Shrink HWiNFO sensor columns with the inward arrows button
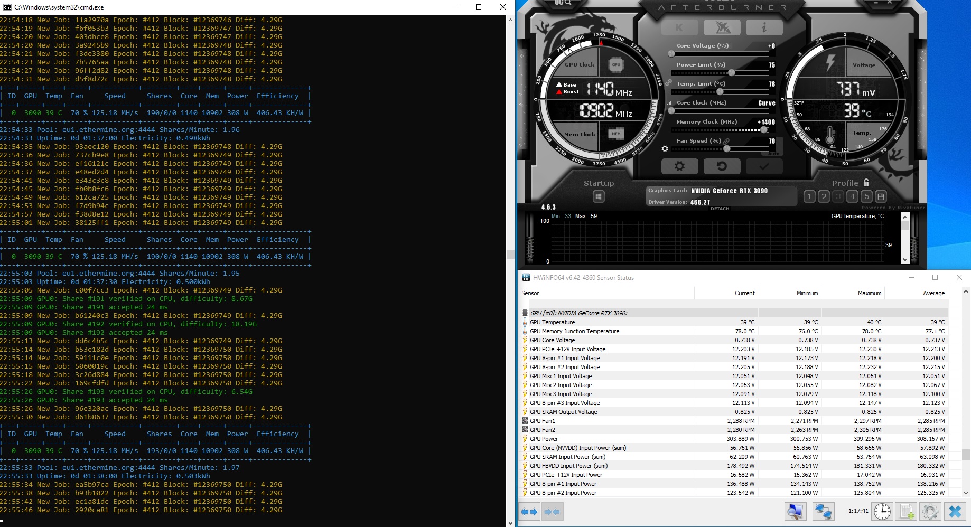Image resolution: width=971 pixels, height=527 pixels. point(552,512)
